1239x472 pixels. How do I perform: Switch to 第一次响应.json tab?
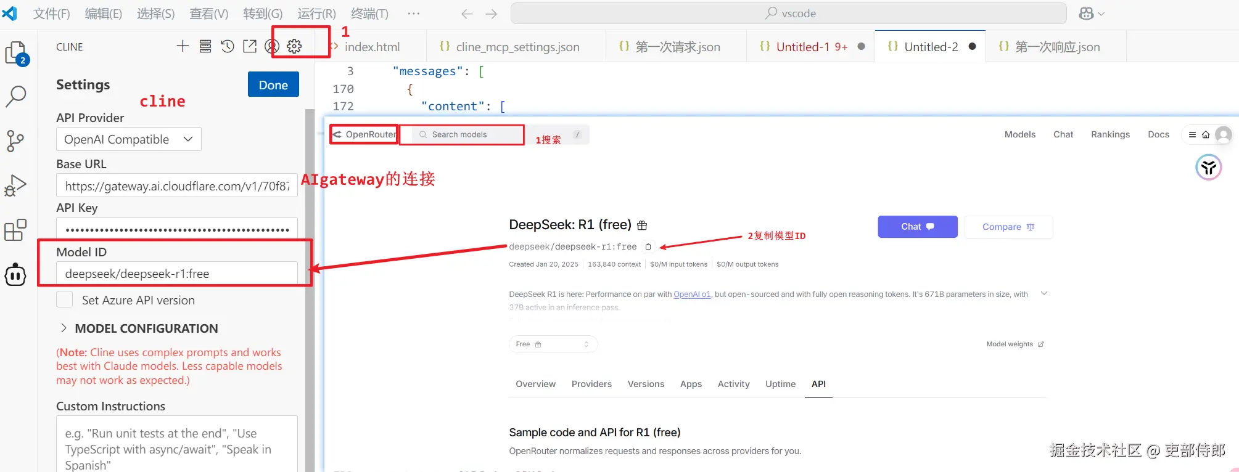[1057, 47]
